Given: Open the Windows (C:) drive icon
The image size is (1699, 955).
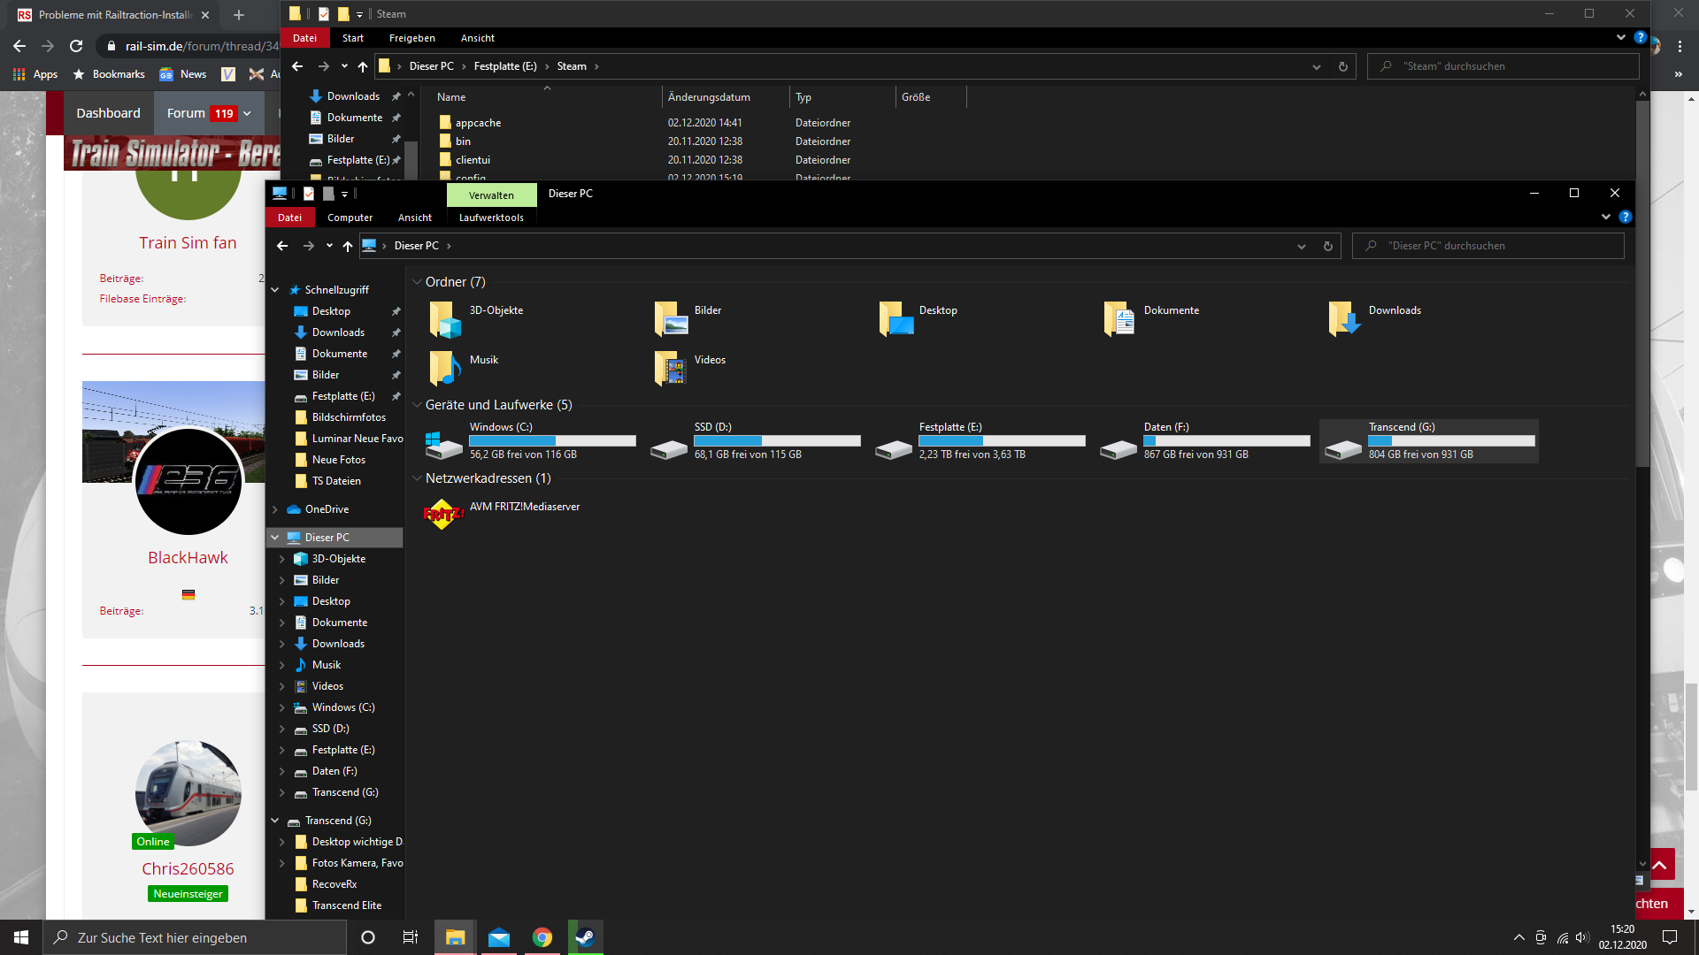Looking at the screenshot, I should coord(444,443).
